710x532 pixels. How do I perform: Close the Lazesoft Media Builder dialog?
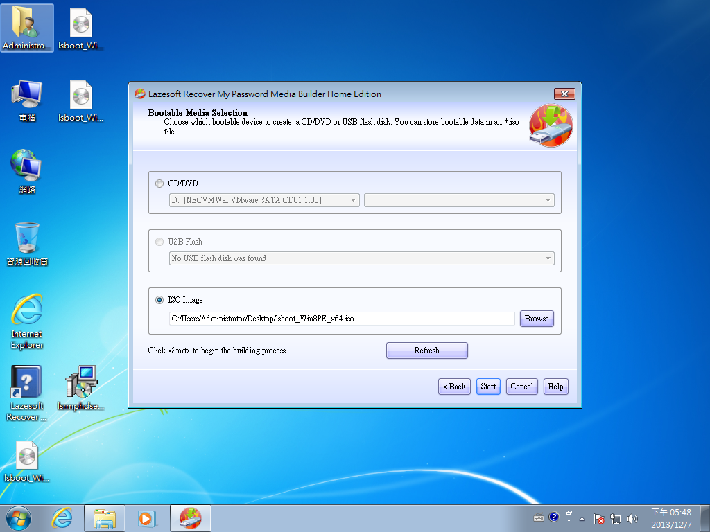click(x=564, y=94)
